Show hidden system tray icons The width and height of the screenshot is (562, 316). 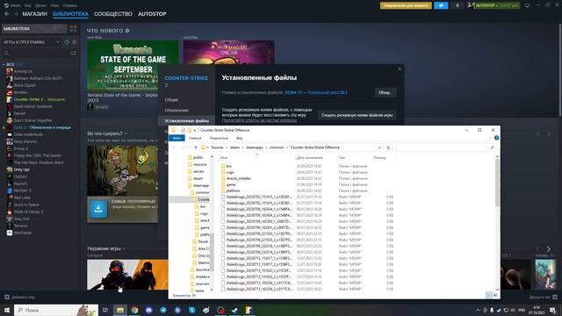click(x=478, y=310)
